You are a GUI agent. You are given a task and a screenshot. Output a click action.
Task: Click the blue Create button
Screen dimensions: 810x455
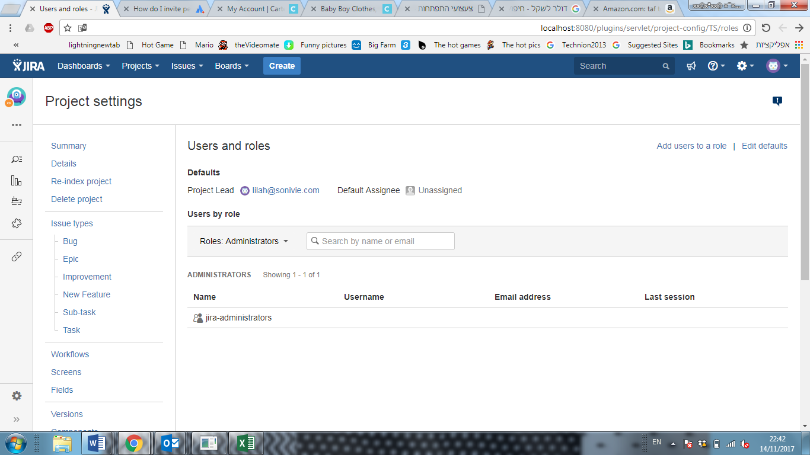click(281, 66)
